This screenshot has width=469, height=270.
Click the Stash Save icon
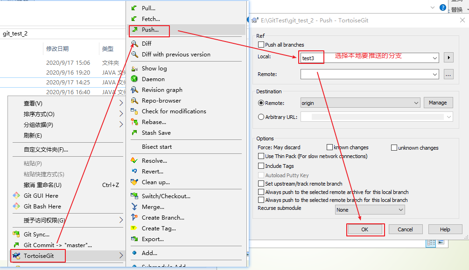(134, 132)
